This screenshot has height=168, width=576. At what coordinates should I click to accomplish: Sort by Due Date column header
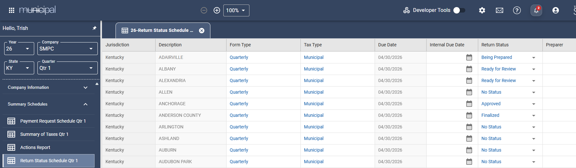(x=400, y=45)
